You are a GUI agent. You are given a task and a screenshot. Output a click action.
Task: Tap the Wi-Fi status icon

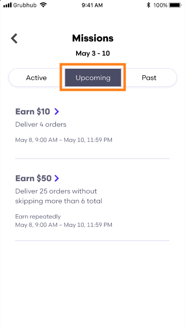[43, 5]
